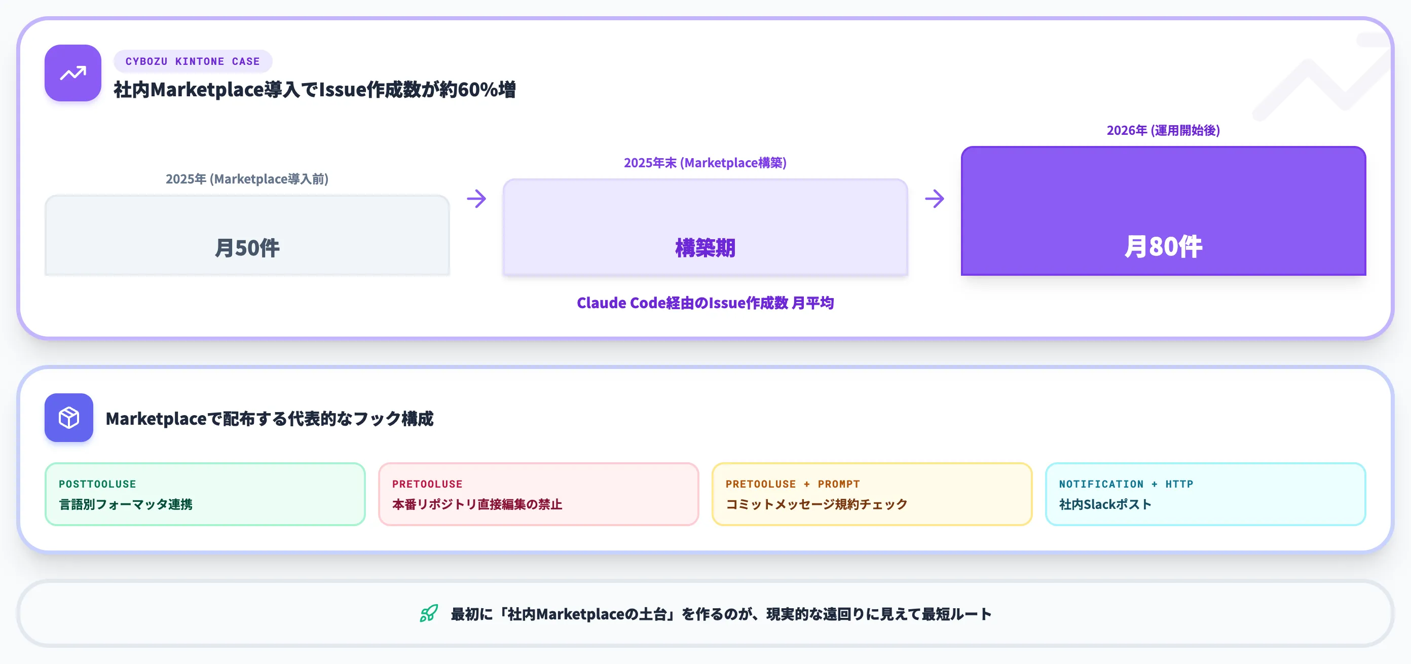Open the POSTTOOLUSE 言語別フォーマッタ連携 card

[205, 494]
